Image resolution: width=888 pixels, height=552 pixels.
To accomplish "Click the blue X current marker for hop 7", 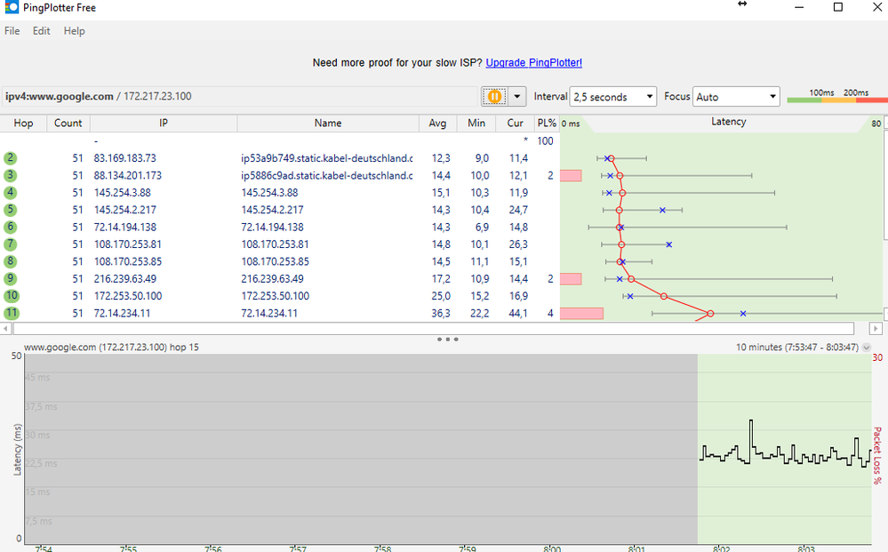I will point(668,244).
